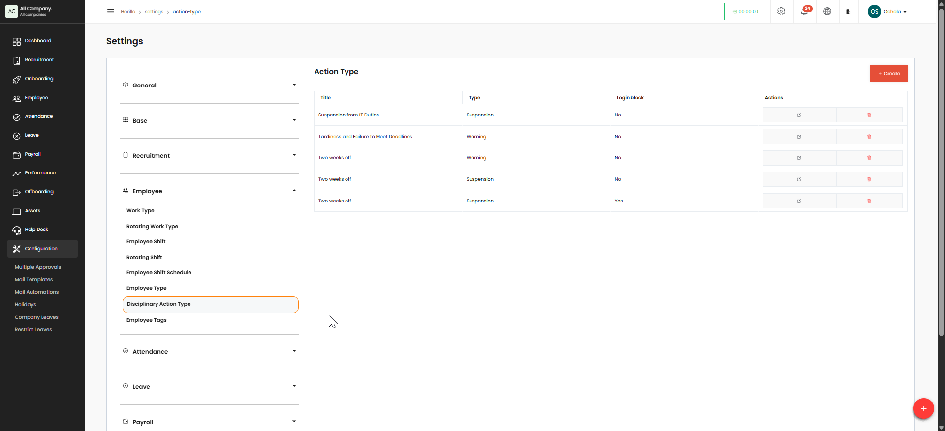Click the red floating plus button
The height and width of the screenshot is (431, 945).
[923, 408]
